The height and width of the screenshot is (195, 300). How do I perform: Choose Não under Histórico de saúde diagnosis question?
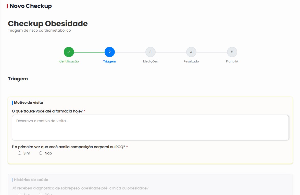click(x=41, y=194)
